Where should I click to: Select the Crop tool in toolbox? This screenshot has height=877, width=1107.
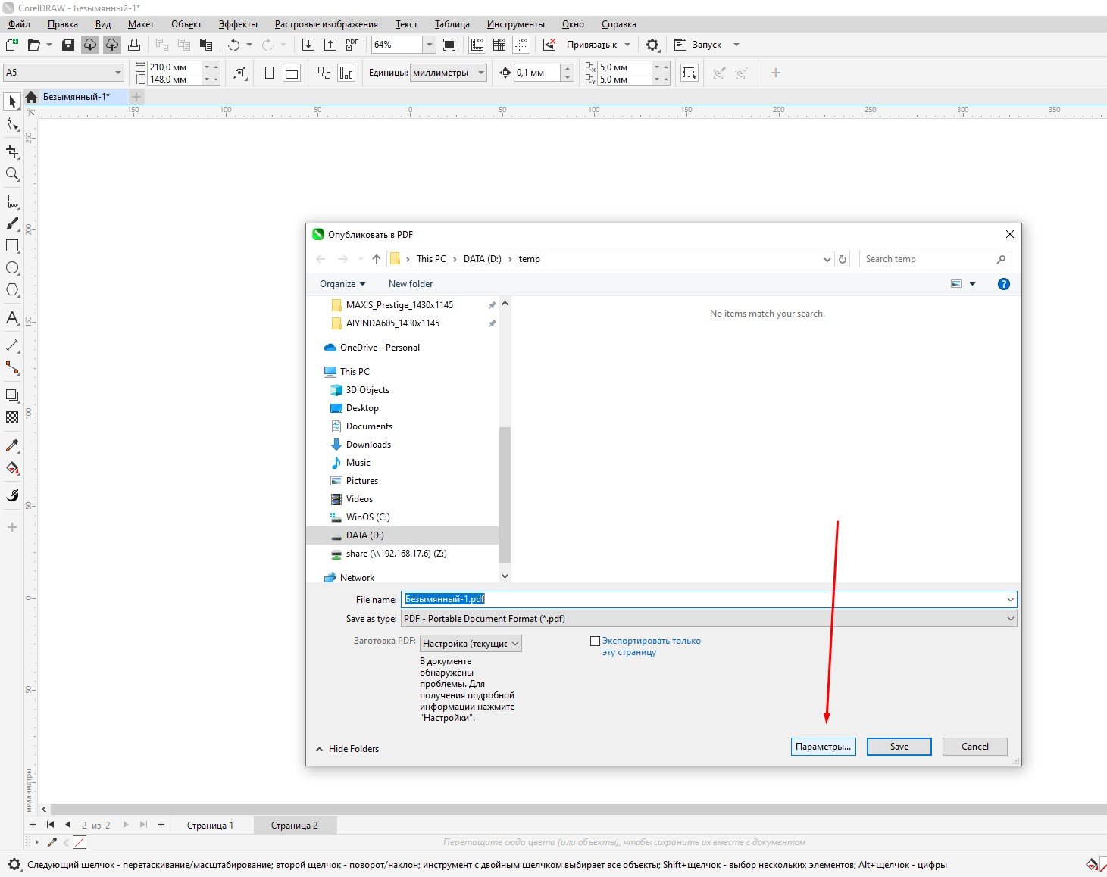click(12, 151)
